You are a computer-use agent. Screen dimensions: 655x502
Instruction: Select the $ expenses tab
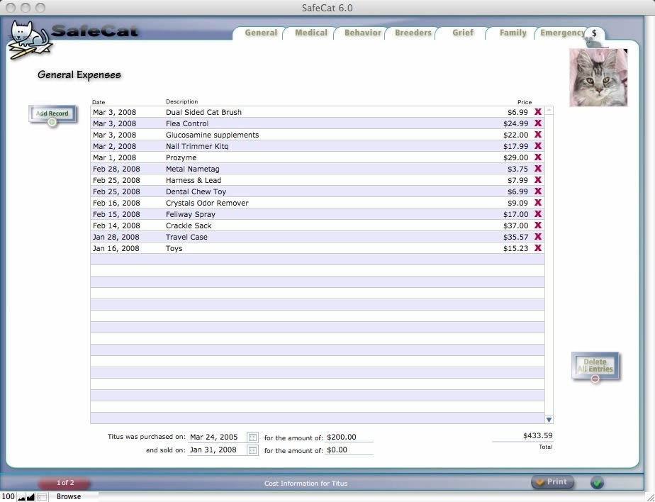[595, 33]
